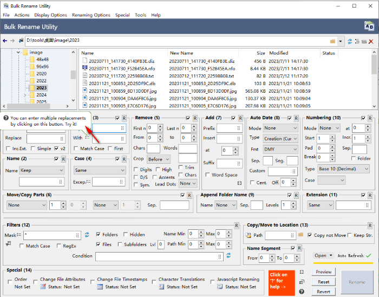Open the Tools menu

click(140, 15)
